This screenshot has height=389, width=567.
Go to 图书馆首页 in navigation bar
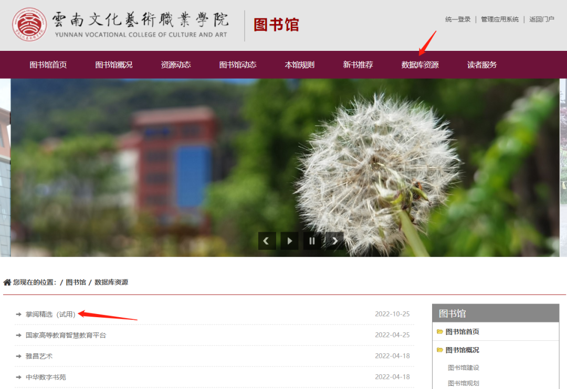48,65
